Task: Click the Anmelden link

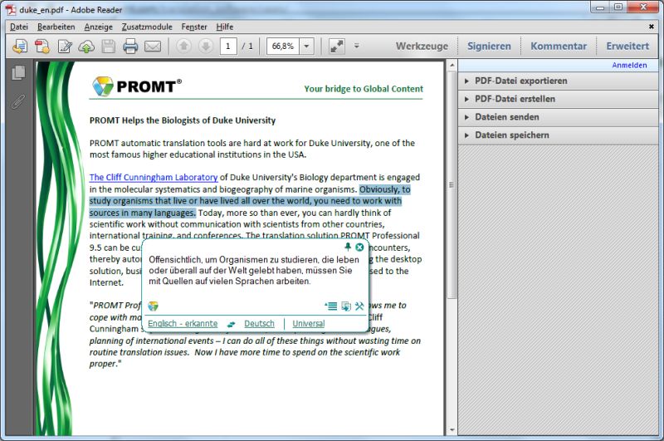Action: tap(629, 66)
